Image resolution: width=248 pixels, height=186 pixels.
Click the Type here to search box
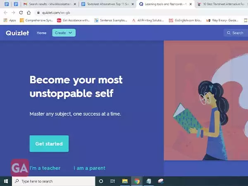coord(54,181)
